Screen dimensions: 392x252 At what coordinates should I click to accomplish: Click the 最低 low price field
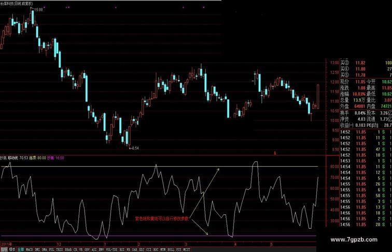pyautogui.click(x=379, y=94)
